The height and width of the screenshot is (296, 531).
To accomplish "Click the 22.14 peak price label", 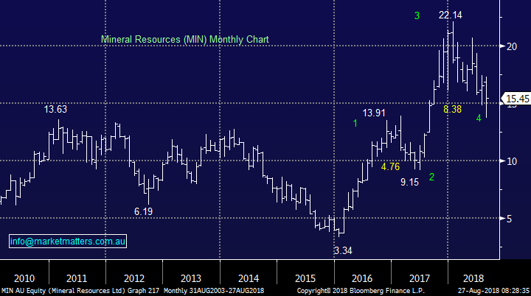I will pyautogui.click(x=451, y=15).
